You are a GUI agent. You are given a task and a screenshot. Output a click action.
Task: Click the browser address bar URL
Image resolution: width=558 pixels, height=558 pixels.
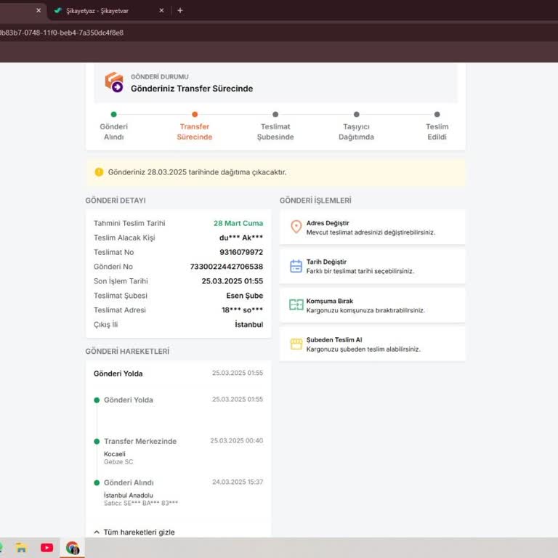(x=62, y=33)
